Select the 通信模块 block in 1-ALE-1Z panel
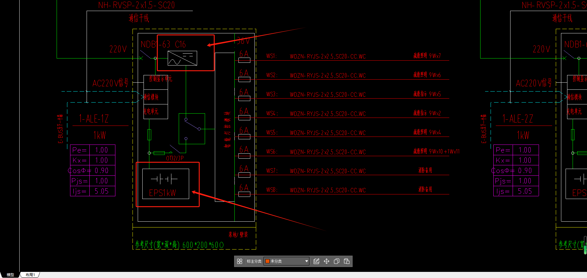The height and width of the screenshot is (278, 587). [x=155, y=97]
